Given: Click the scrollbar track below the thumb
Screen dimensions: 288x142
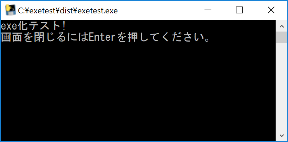Looking at the screenshot, I should (281, 86).
